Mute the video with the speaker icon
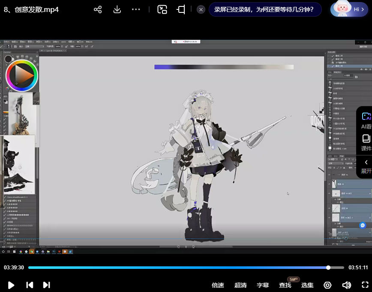Screen dimensions: 372x292 346,285
